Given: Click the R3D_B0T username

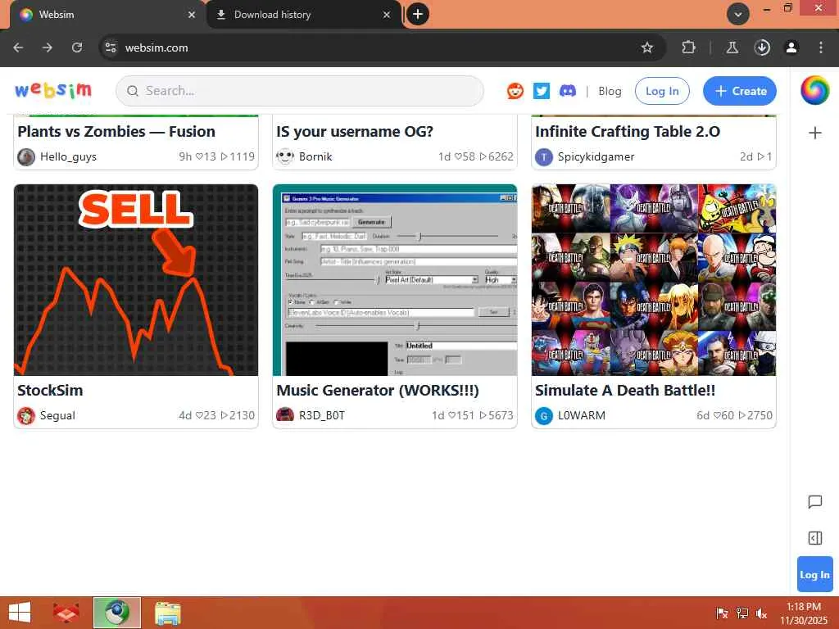Looking at the screenshot, I should (321, 415).
